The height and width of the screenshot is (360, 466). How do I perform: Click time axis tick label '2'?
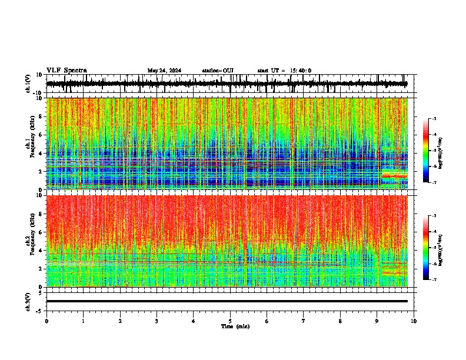coord(120,321)
